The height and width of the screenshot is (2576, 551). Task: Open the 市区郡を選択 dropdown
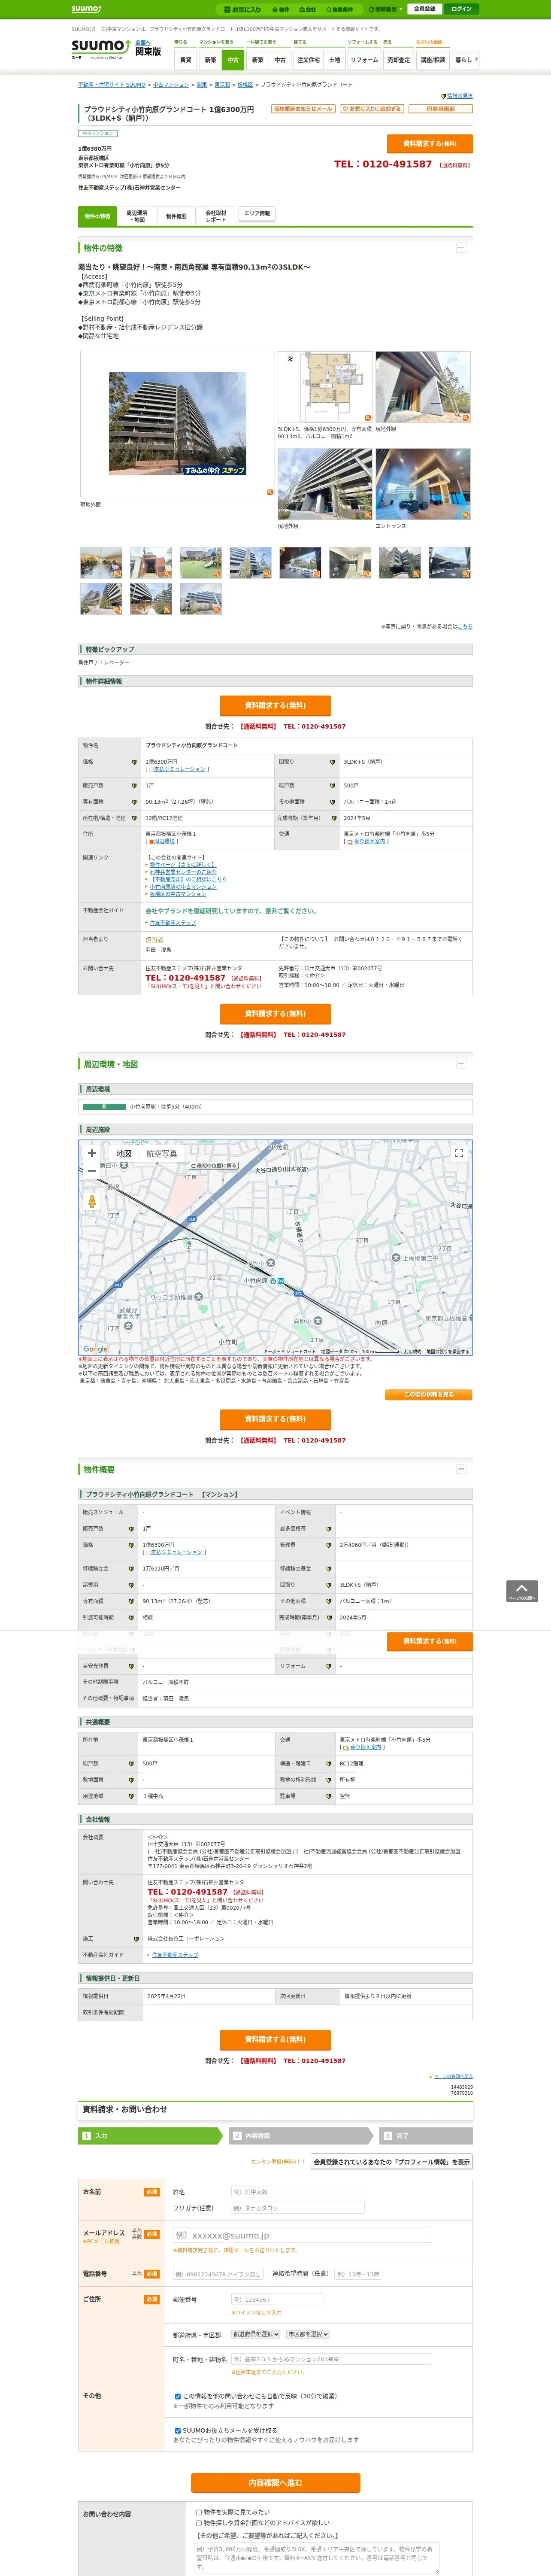[x=308, y=2334]
